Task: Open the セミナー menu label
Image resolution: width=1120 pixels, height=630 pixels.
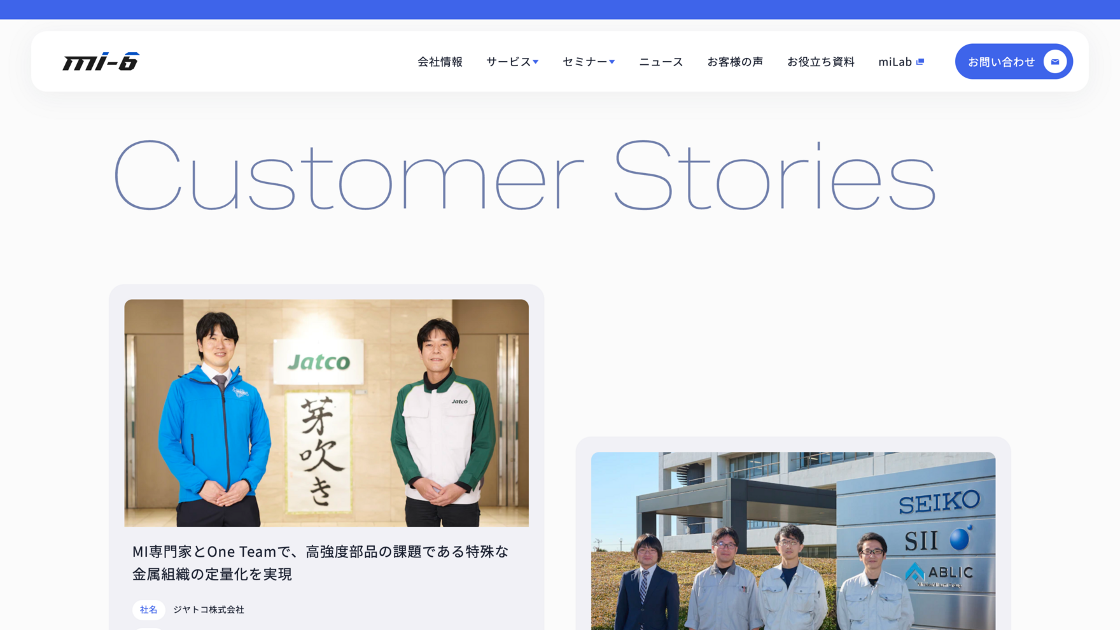Action: [x=584, y=62]
